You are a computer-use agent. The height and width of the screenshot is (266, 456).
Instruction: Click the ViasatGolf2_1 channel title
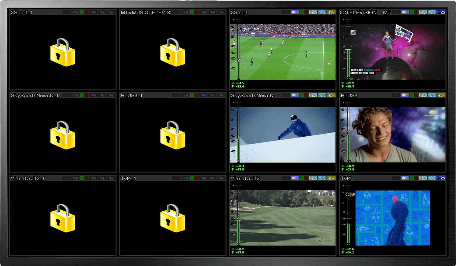(28, 178)
